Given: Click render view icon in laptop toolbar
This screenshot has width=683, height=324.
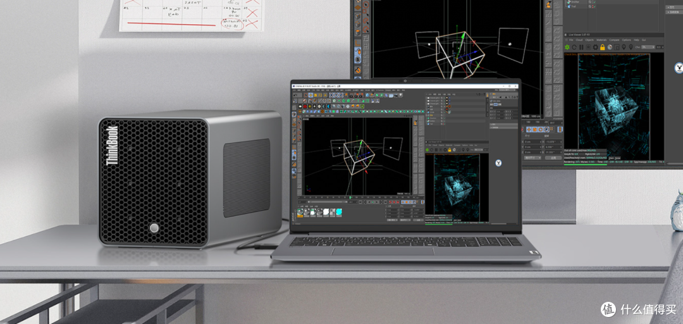Looking at the screenshot, I should pos(351,95).
